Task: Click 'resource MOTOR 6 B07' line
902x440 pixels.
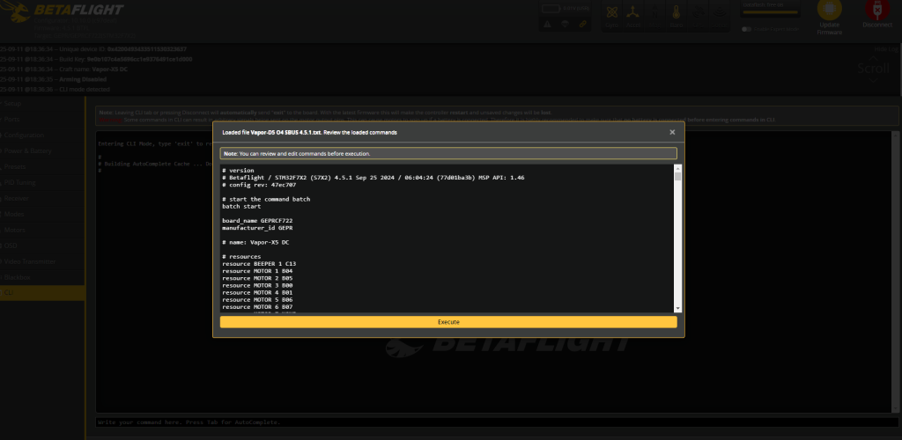Action: (x=257, y=307)
